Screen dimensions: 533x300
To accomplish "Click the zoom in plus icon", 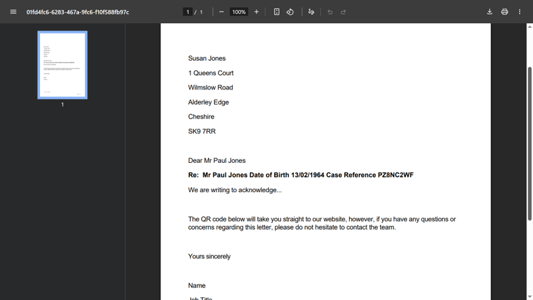I will (x=256, y=12).
